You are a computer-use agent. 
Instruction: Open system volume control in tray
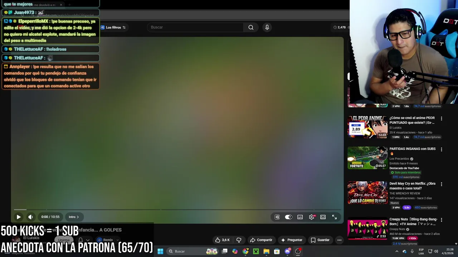pyautogui.click(x=436, y=251)
